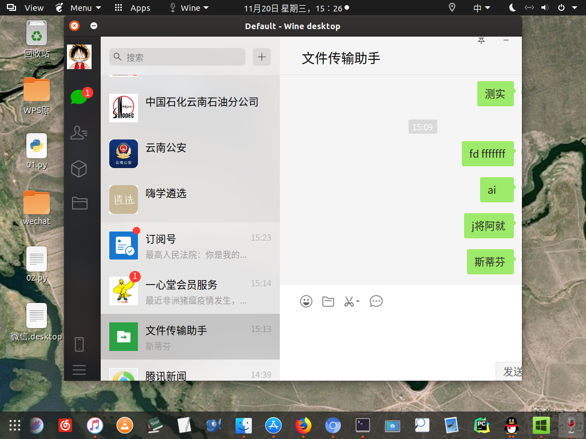The image size is (586, 439).
Task: Open the files folder icon in WeChat sidebar
Action: 79,203
